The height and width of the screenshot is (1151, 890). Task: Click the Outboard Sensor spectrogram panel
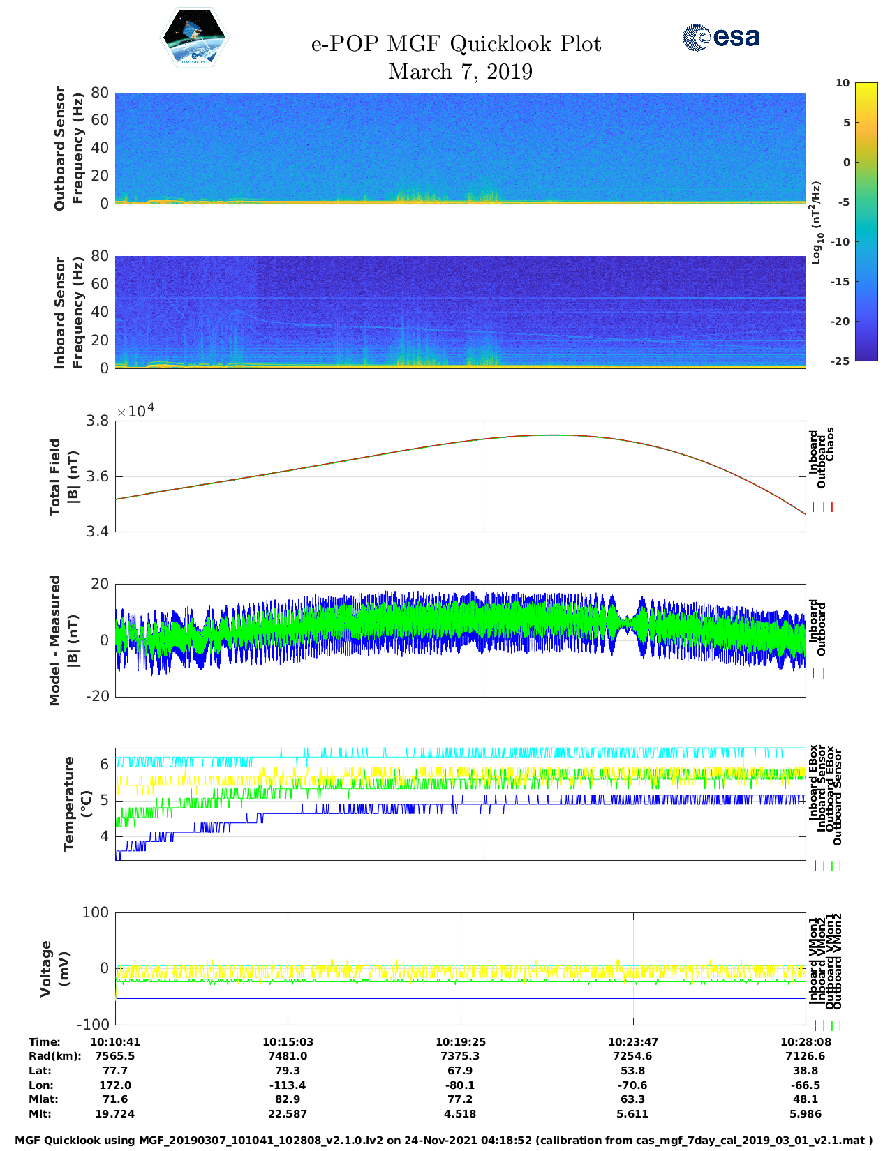tap(460, 148)
